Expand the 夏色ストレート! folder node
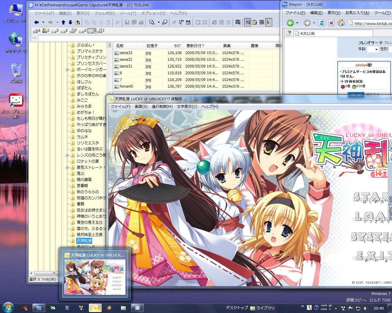This screenshot has width=392, height=313. pyautogui.click(x=67, y=168)
